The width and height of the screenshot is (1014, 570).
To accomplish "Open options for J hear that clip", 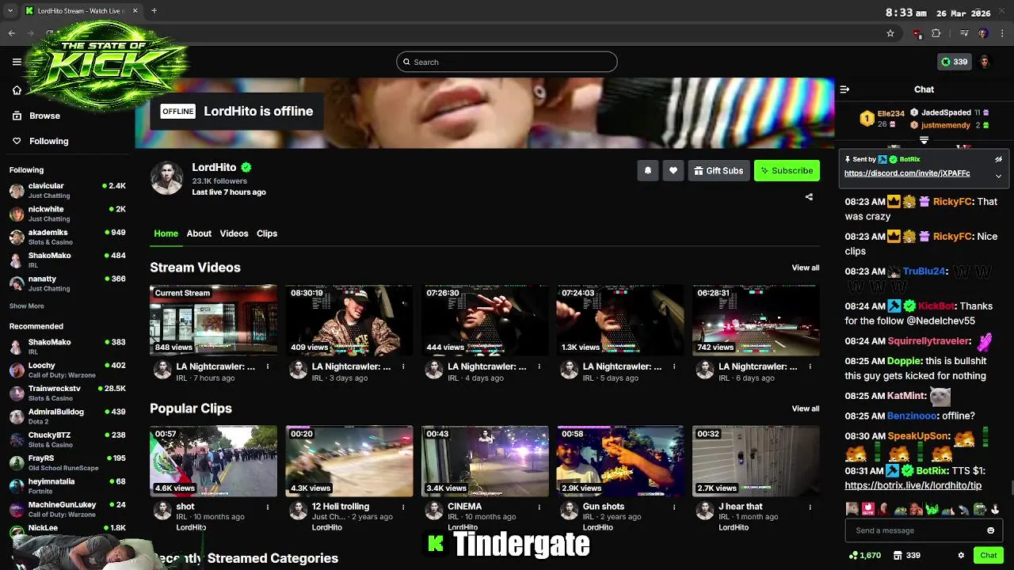I will point(810,507).
